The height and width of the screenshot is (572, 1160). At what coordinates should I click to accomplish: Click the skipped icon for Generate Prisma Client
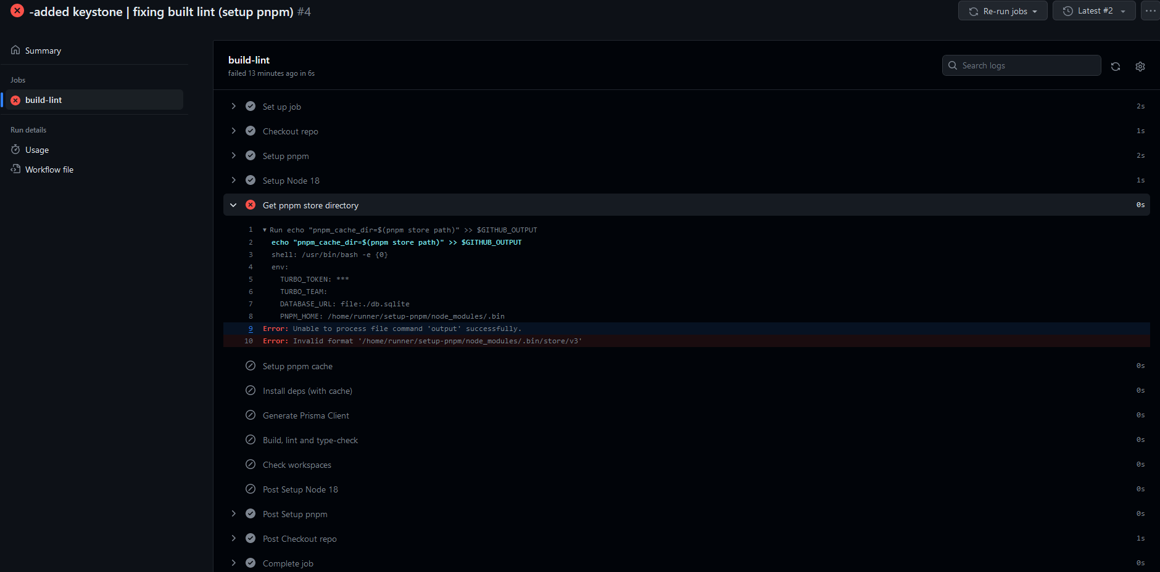pyautogui.click(x=251, y=415)
